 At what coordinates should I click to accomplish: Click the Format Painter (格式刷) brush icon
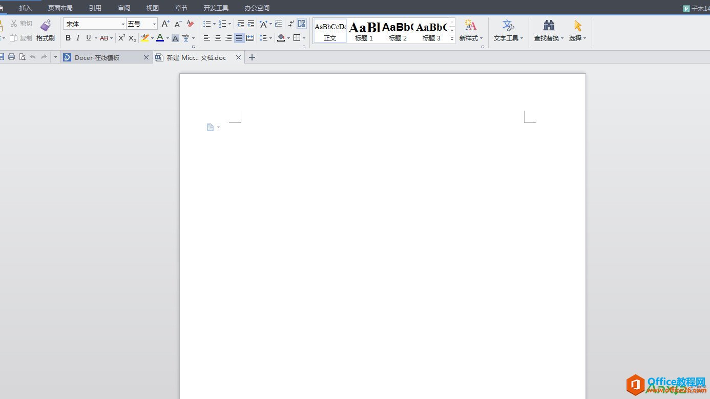coord(46,25)
